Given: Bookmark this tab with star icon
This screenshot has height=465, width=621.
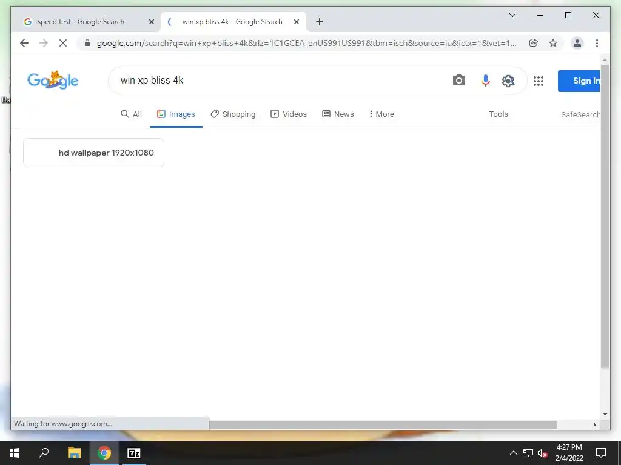Looking at the screenshot, I should click(x=553, y=43).
